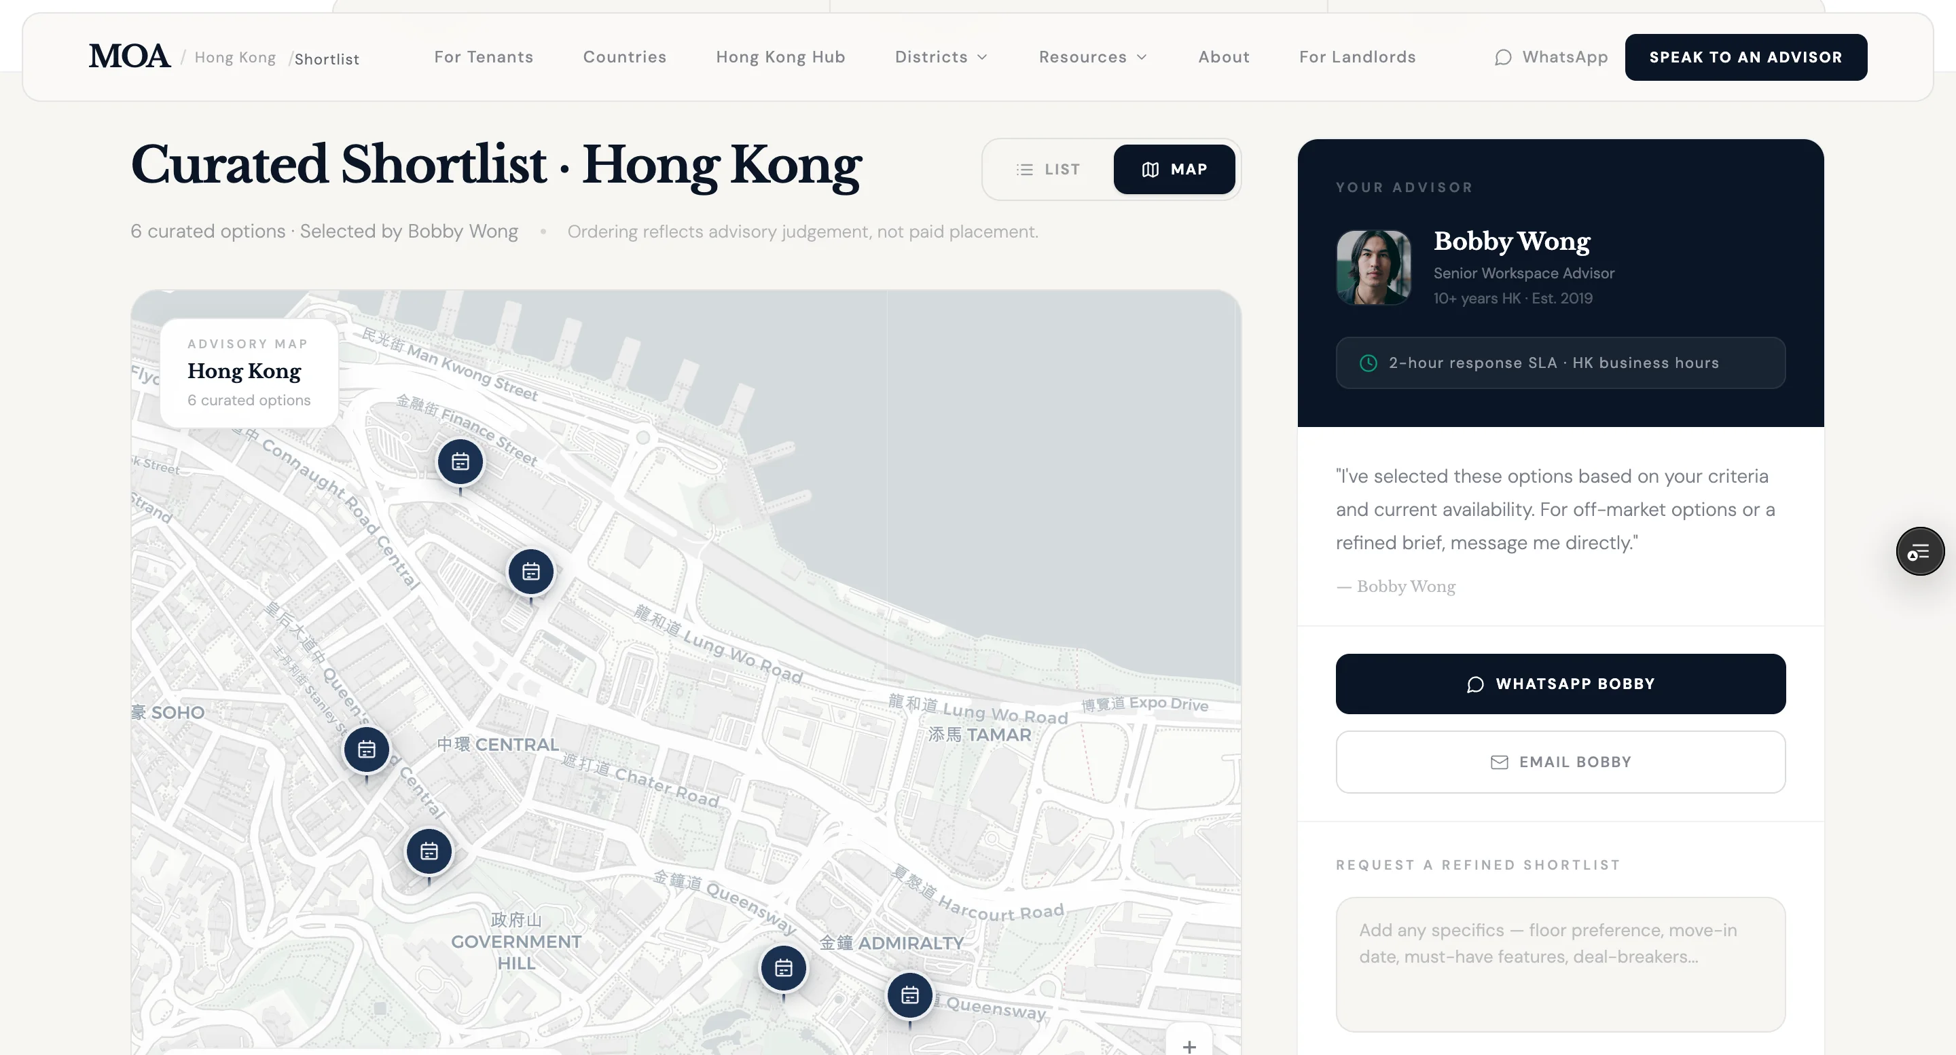Click the EMAIL BOBBY button

click(x=1561, y=762)
